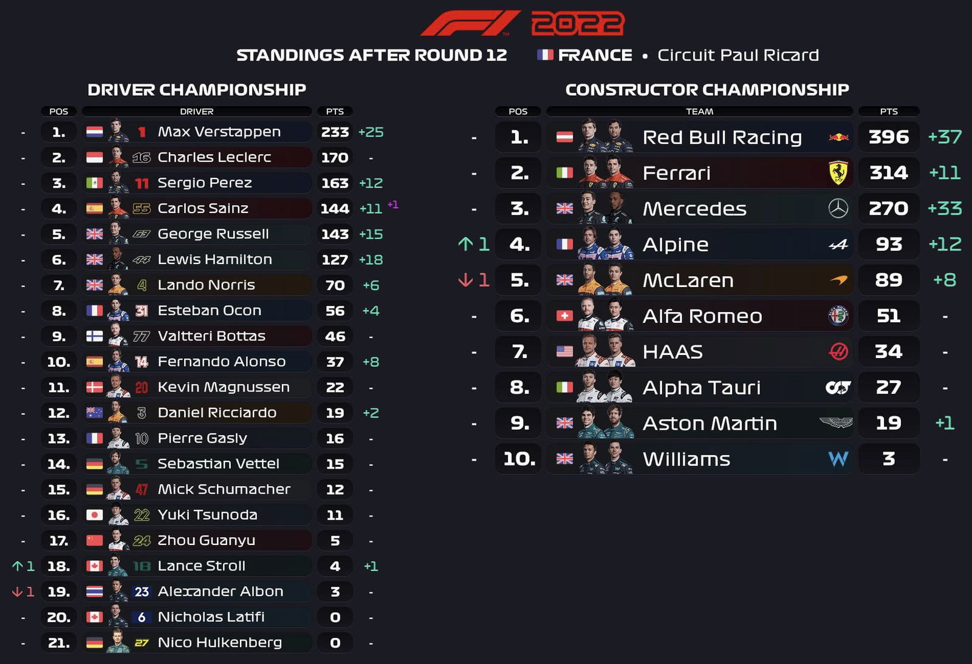Click the McLaren orange swoosh logo
The width and height of the screenshot is (972, 664).
click(x=838, y=280)
